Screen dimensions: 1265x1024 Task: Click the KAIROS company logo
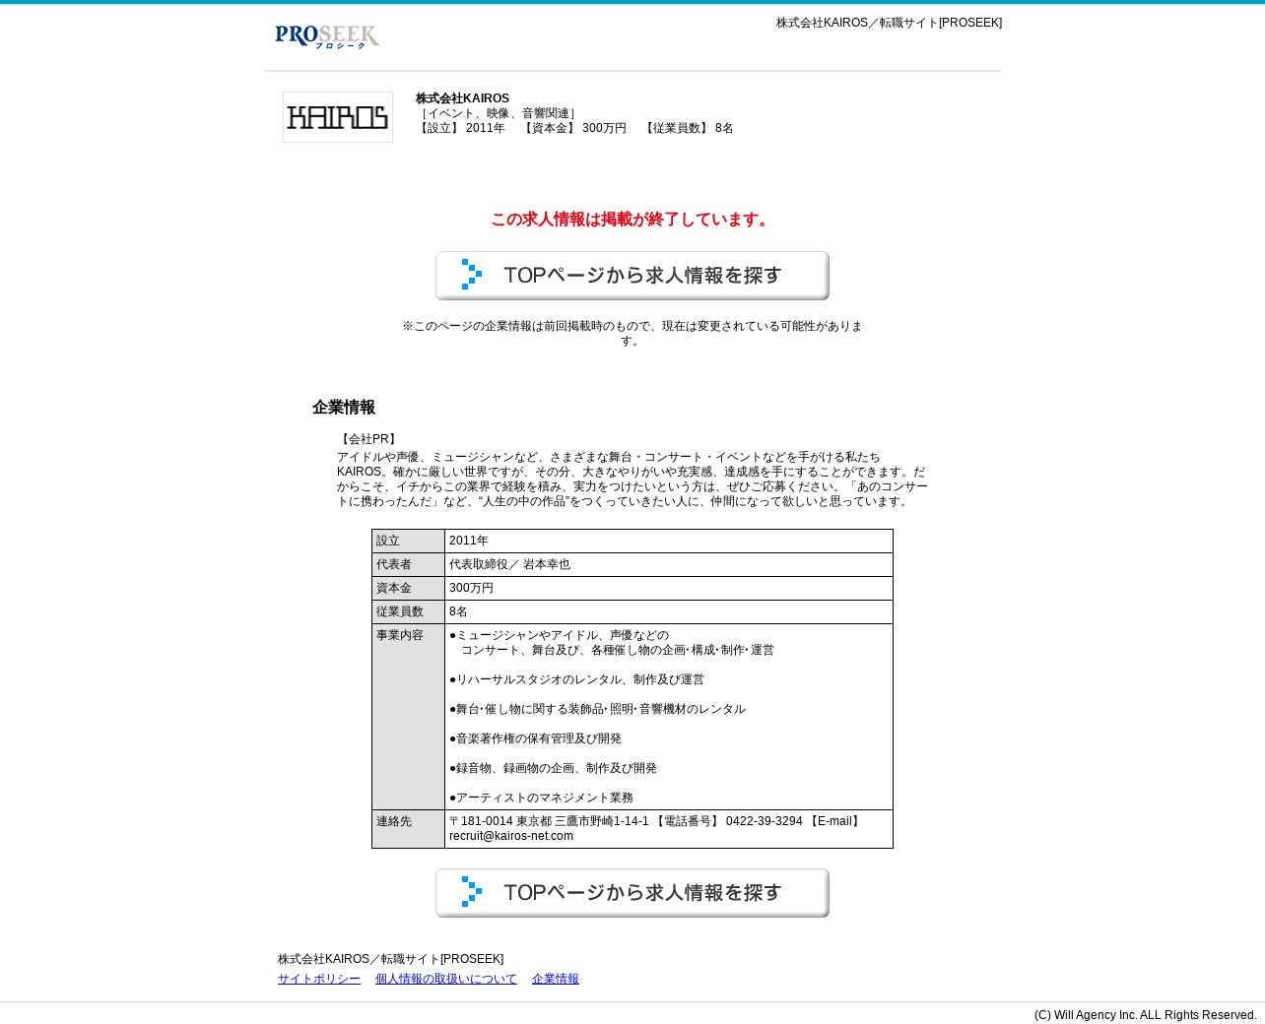click(x=338, y=117)
